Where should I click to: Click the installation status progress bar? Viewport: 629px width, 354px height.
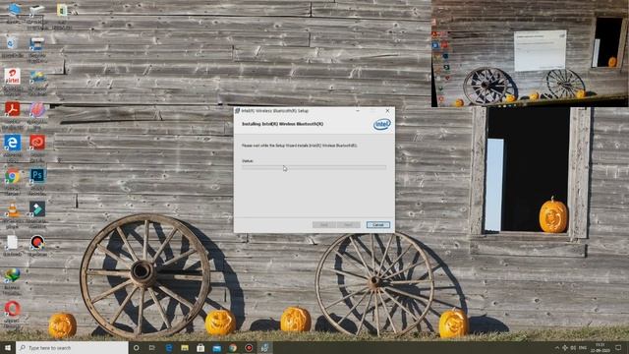tap(314, 167)
